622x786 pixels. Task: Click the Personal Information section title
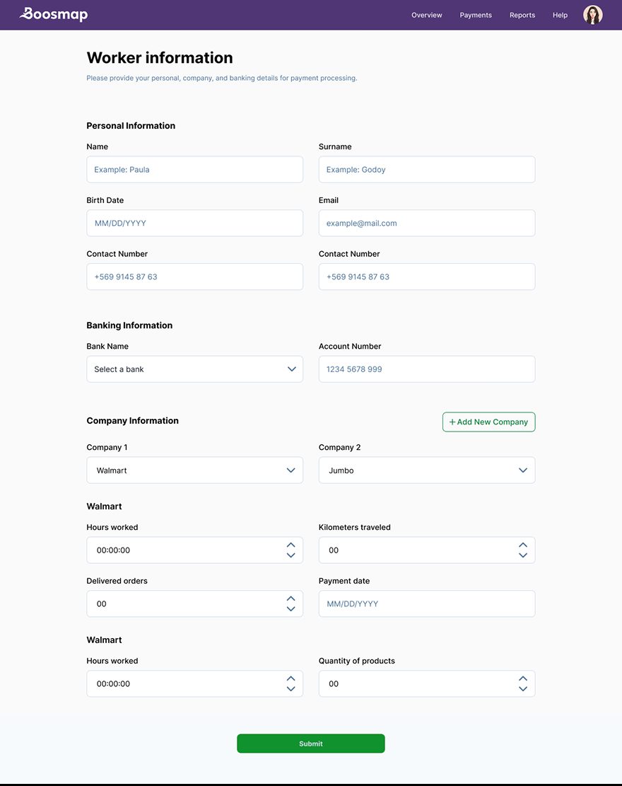[131, 126]
